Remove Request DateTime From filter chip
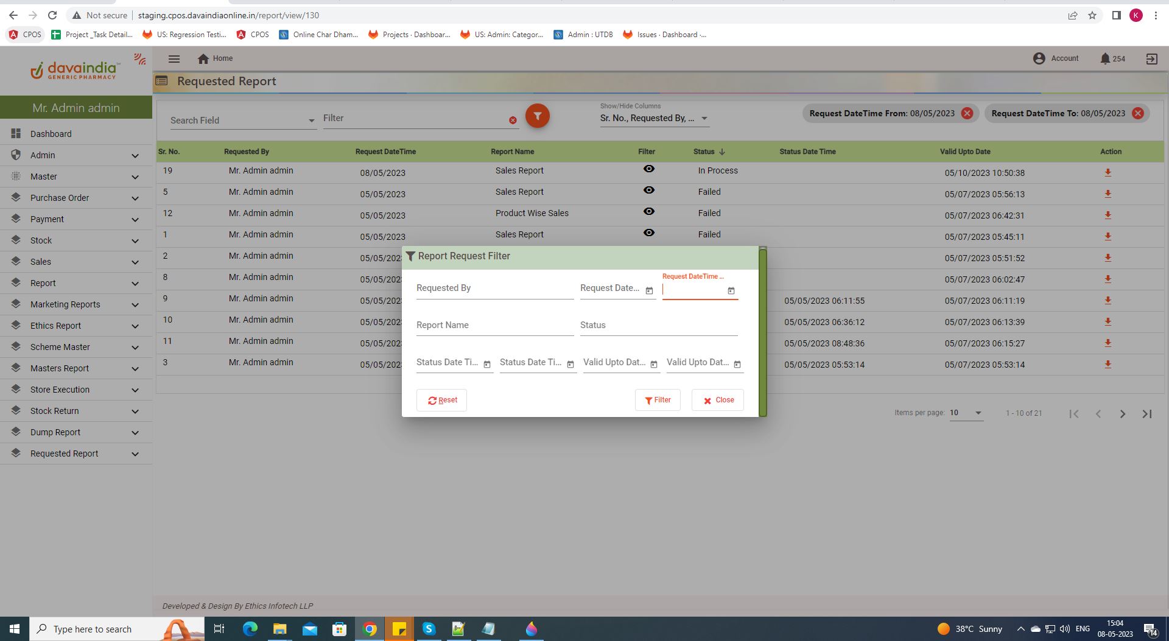 pyautogui.click(x=967, y=113)
